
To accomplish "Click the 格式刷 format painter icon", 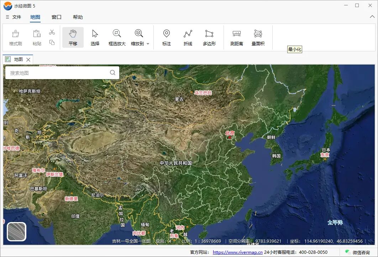I will pyautogui.click(x=16, y=34).
